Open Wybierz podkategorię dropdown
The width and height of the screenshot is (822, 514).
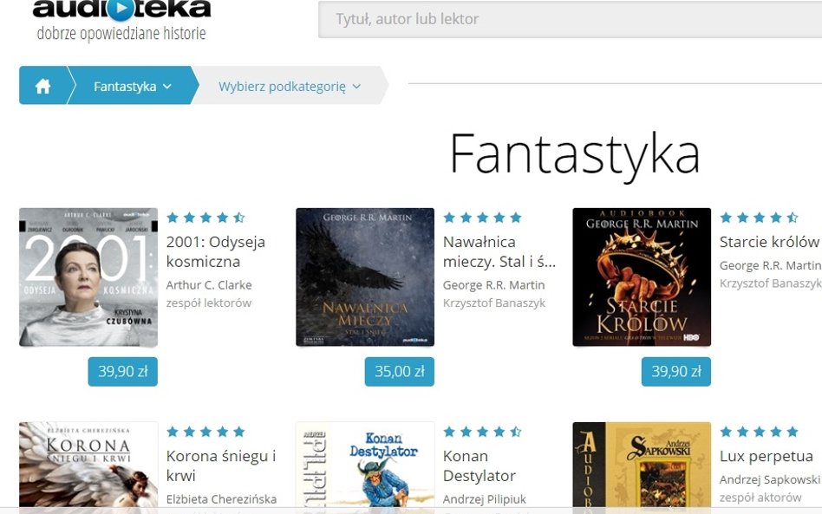point(290,86)
